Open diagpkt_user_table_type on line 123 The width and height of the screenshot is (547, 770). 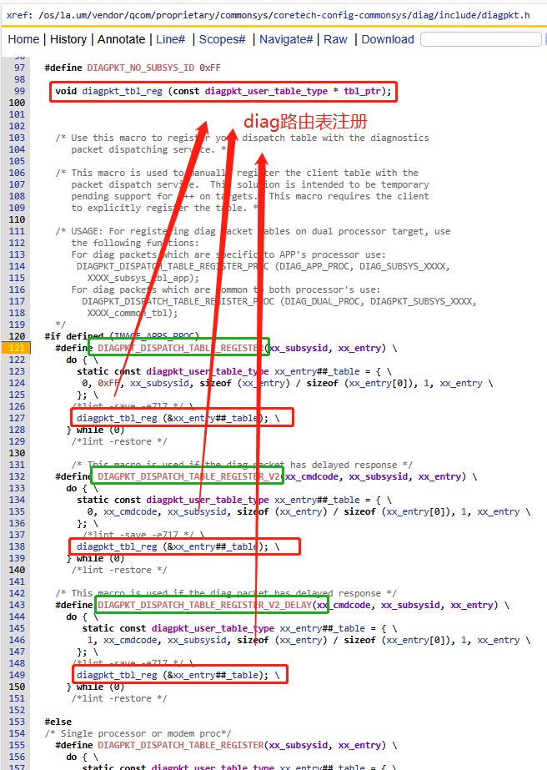208,372
